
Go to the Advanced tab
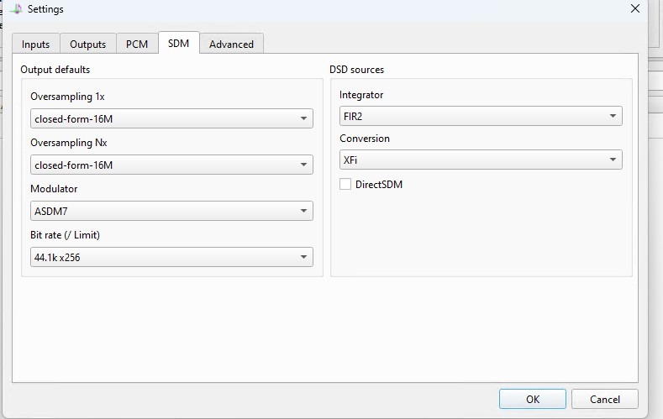tap(231, 44)
